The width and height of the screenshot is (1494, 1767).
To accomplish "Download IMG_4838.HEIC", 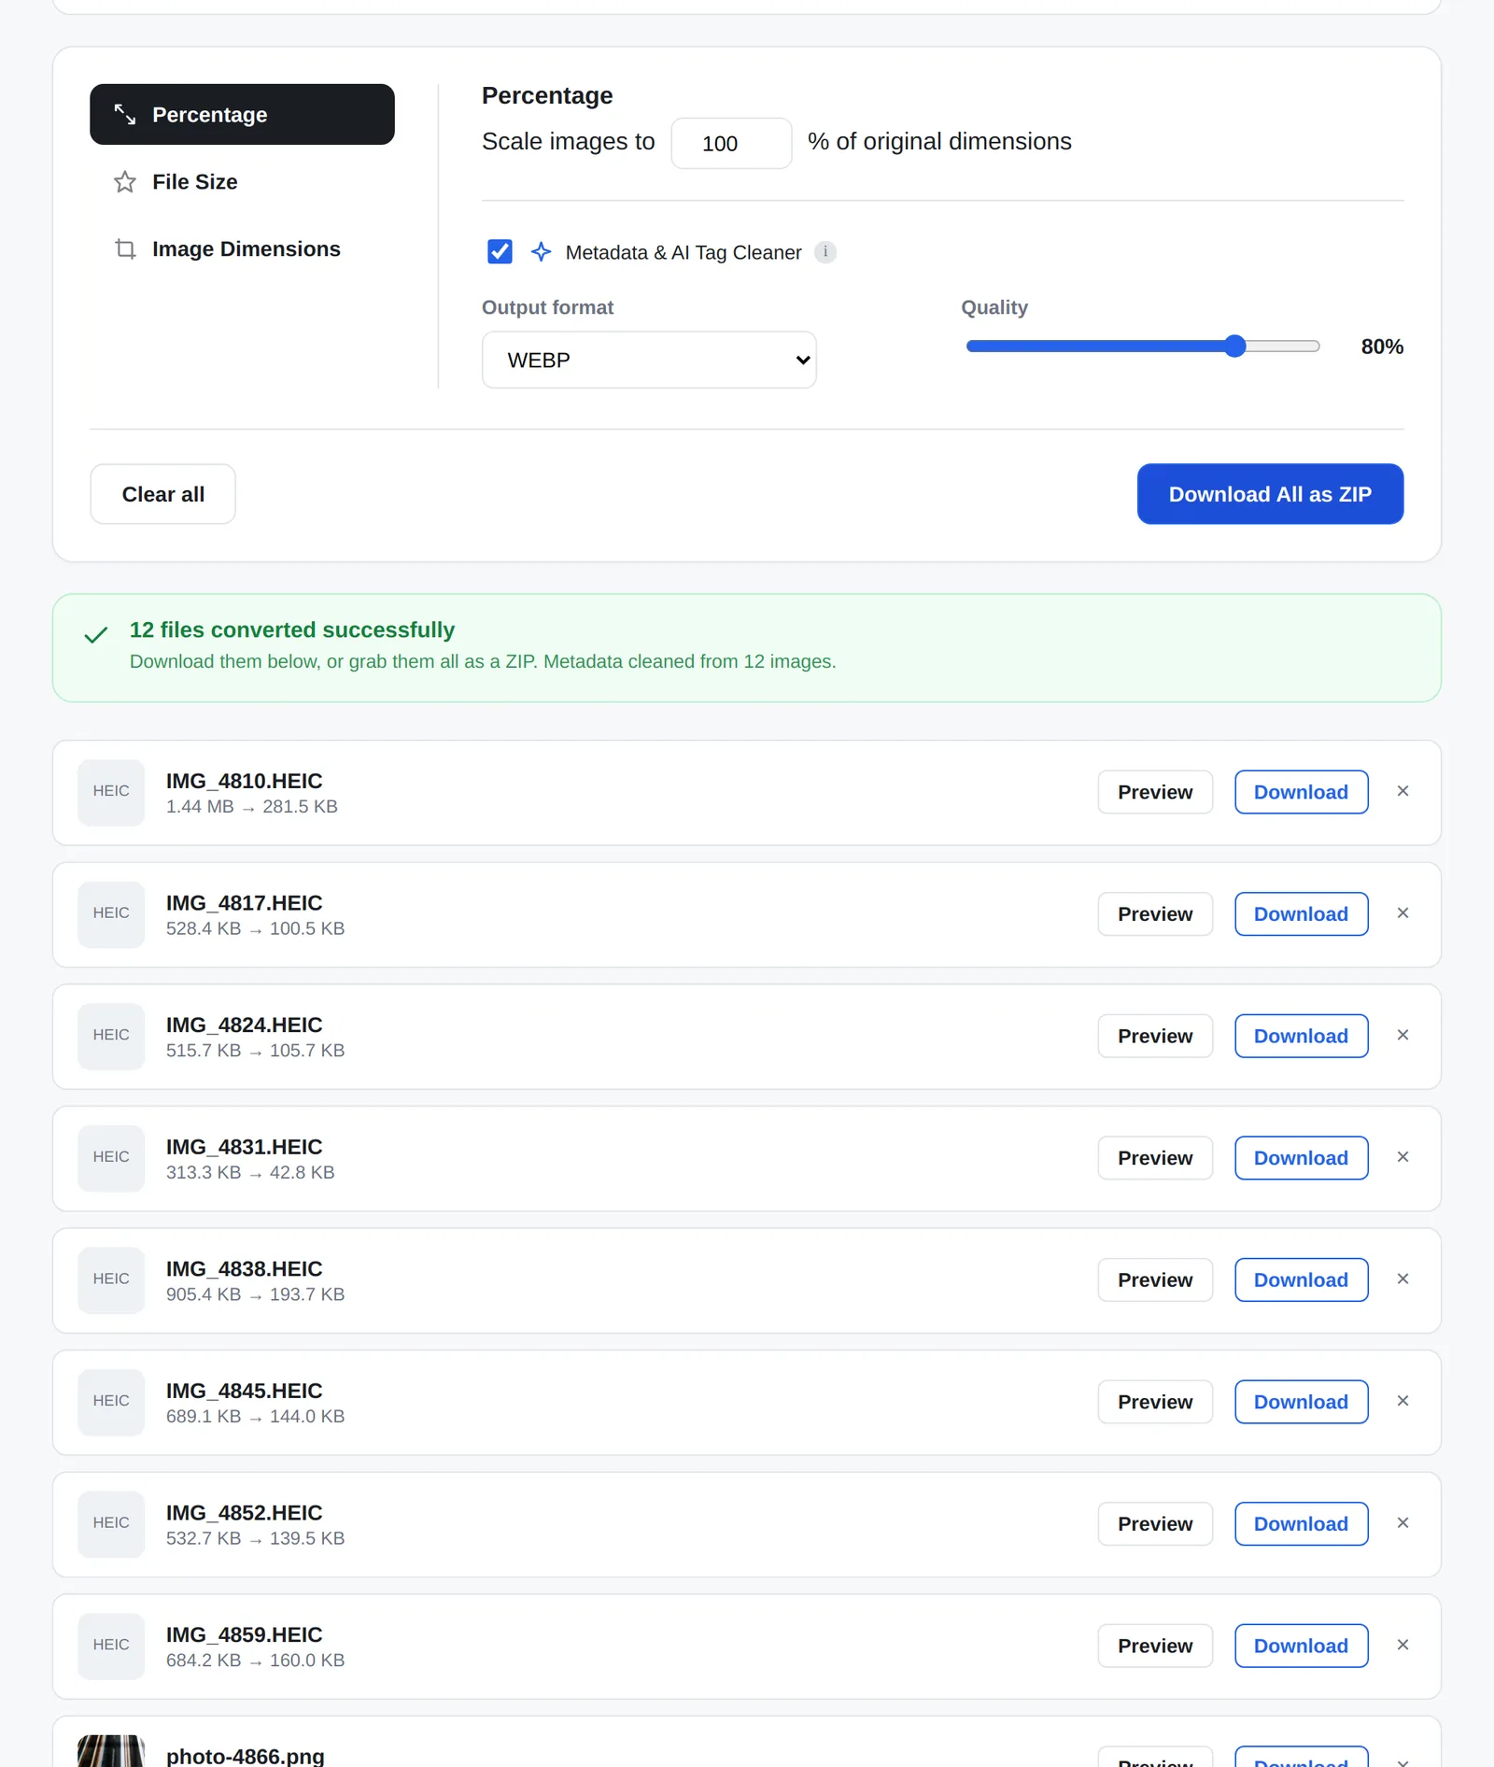I will [1301, 1280].
